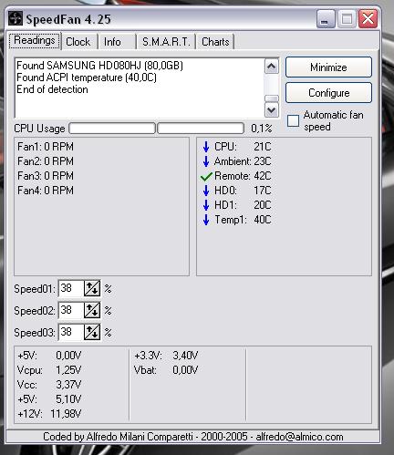Click the second CPU Usage progress bar

pyautogui.click(x=201, y=129)
